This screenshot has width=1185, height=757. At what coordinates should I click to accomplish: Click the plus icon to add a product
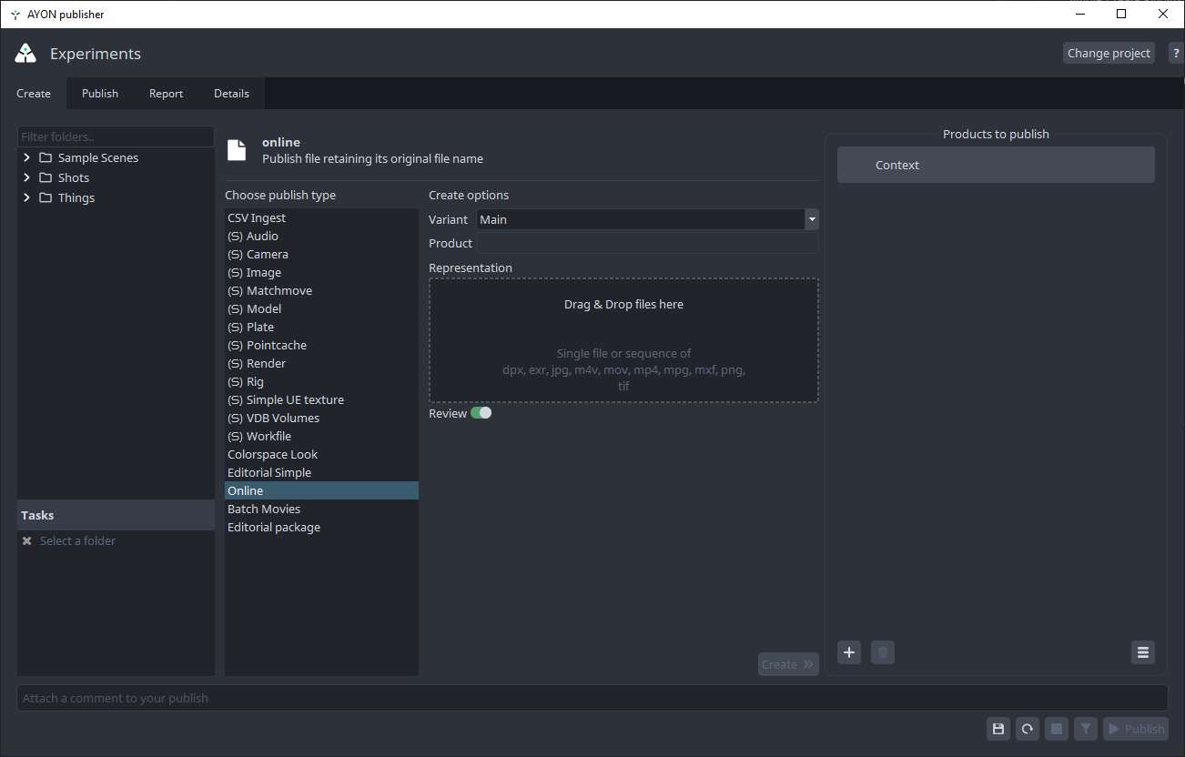pyautogui.click(x=849, y=652)
